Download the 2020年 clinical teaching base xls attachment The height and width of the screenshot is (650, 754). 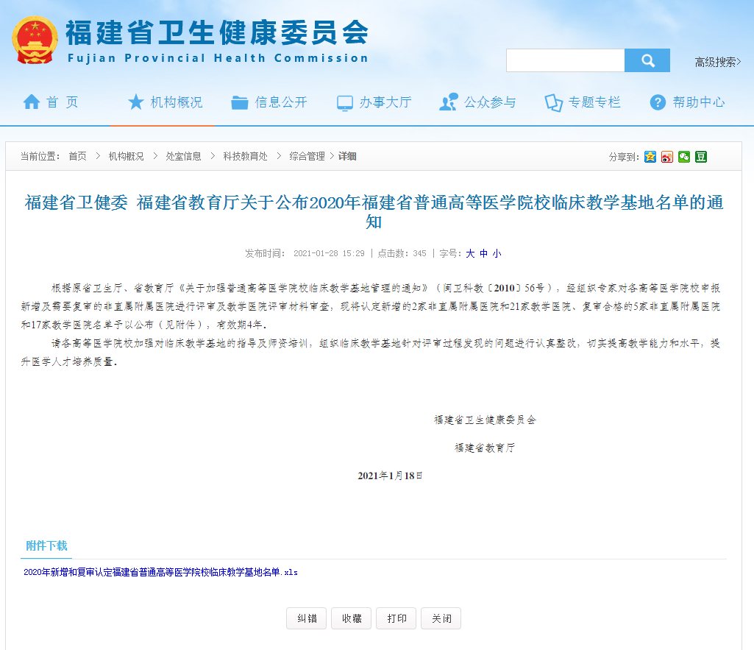(160, 572)
